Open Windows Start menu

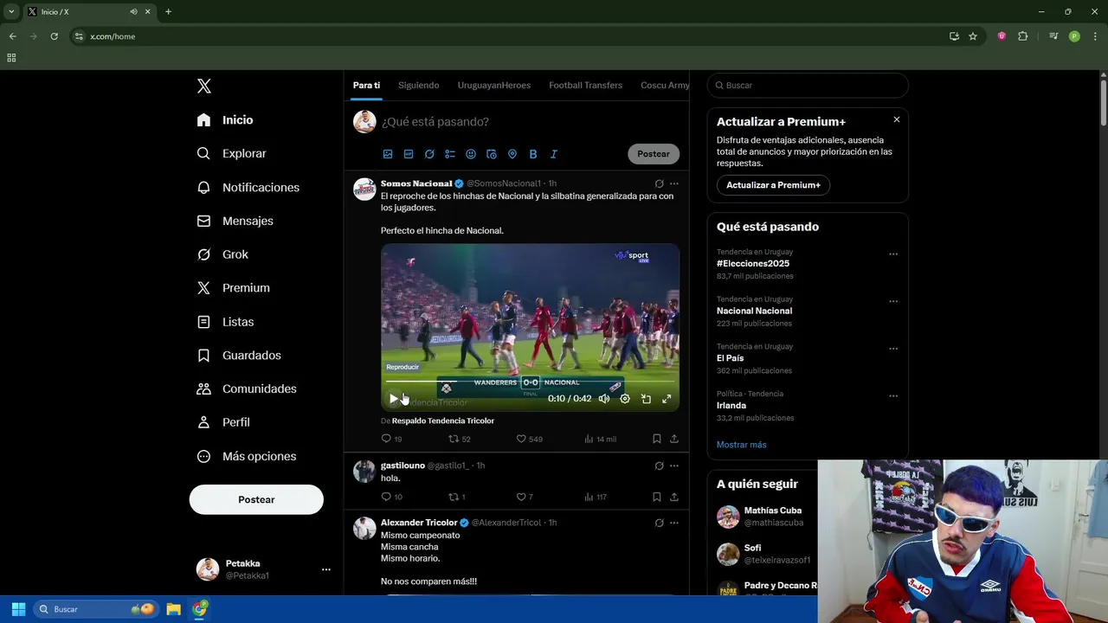[x=18, y=609]
